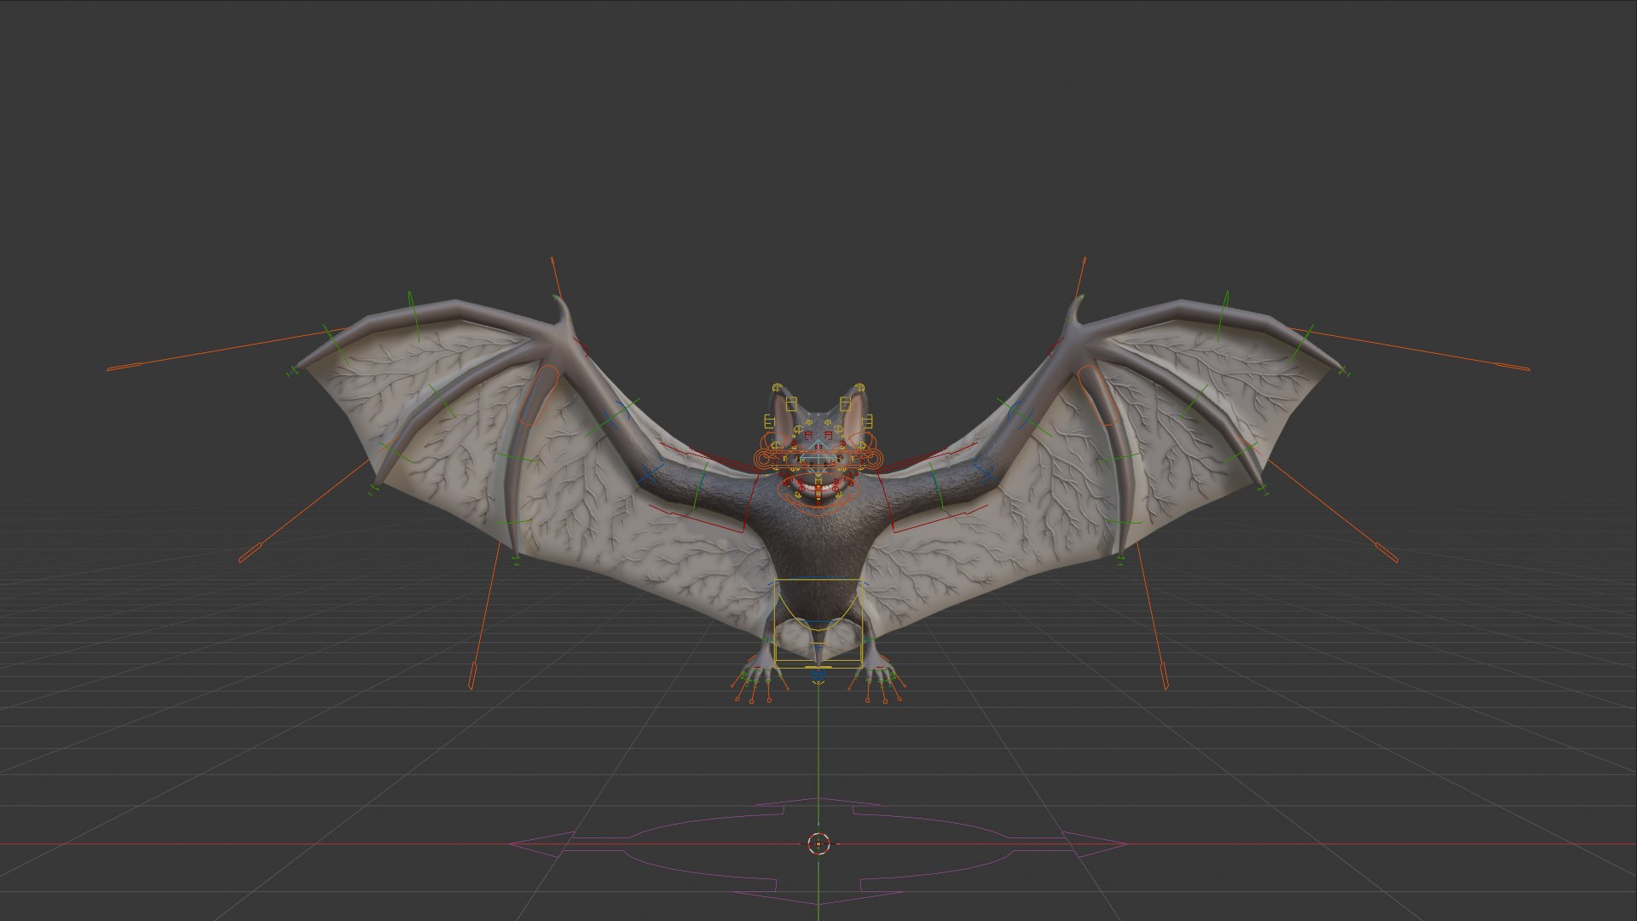Select the yellow square control inside the right-side ear
This screenshot has width=1637, height=921.
coord(846,403)
